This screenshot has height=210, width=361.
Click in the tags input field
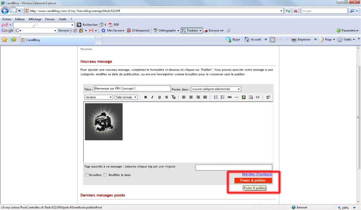tap(234, 167)
